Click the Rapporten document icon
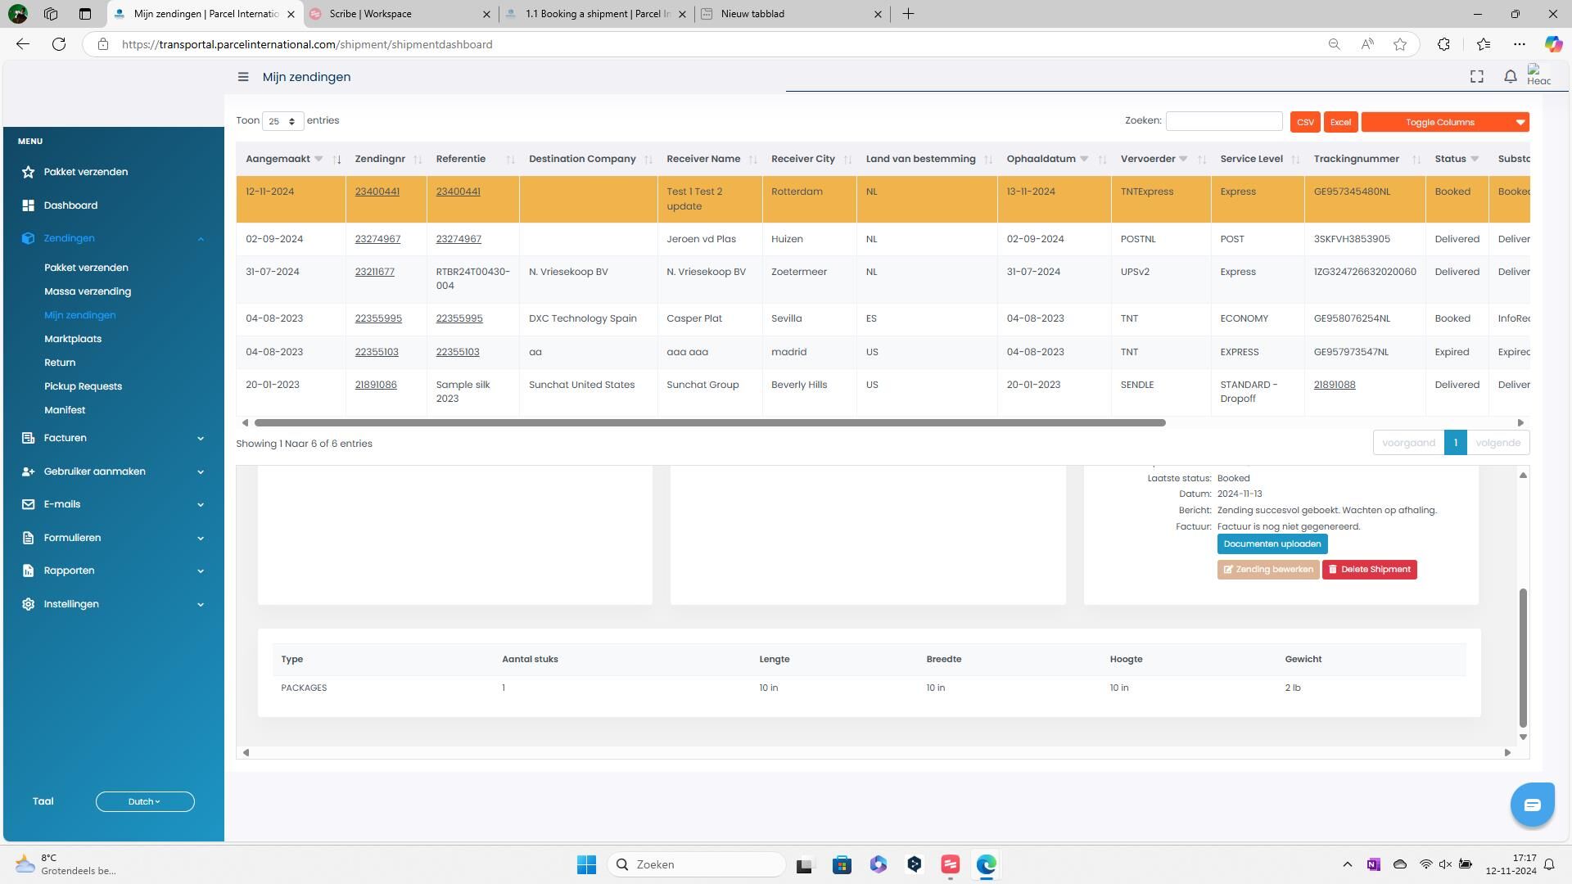 pos(29,571)
